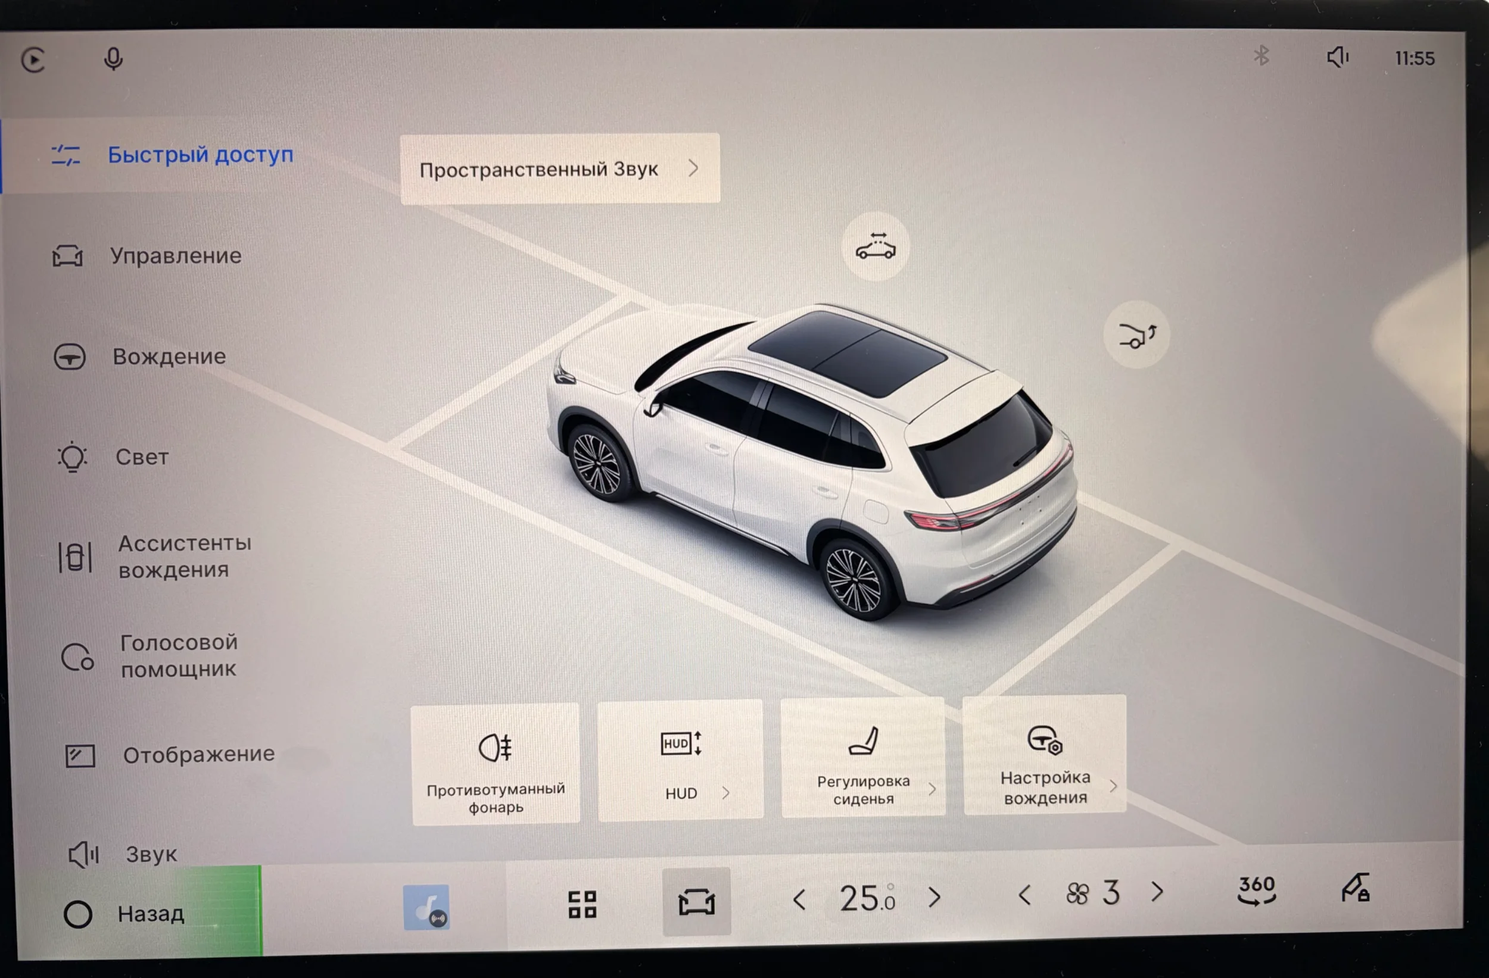This screenshot has height=978, width=1489.
Task: Tap the sunroof control icon above car
Action: tap(876, 247)
